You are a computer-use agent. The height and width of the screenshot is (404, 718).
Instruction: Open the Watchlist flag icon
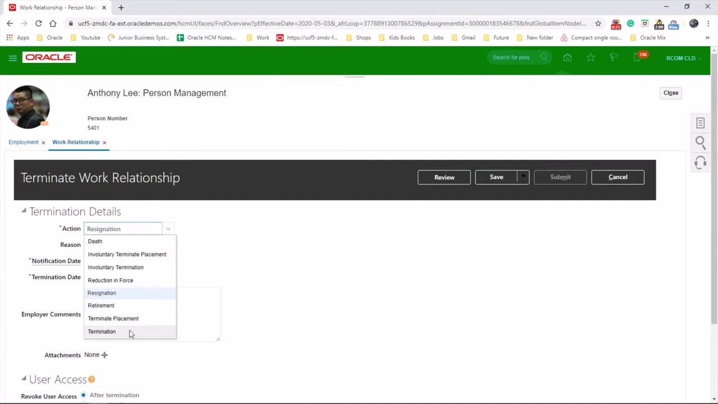coord(614,57)
